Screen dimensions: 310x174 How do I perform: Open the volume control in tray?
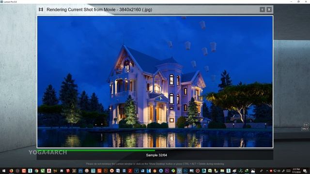tap(279, 171)
